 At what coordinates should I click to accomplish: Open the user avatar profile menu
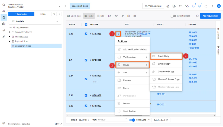click(x=219, y=6)
